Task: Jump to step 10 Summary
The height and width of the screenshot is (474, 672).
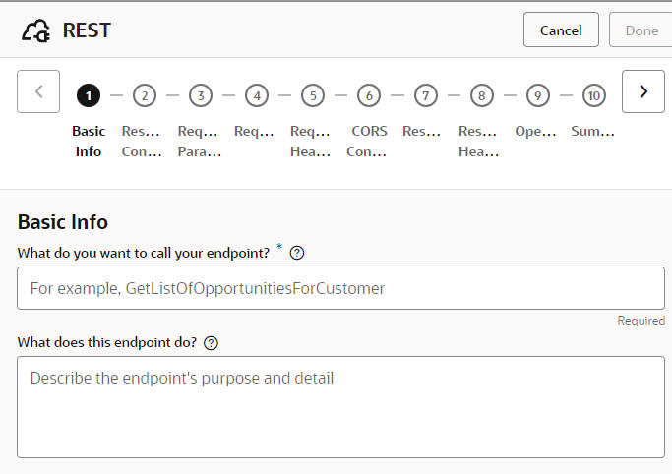Action: (593, 95)
